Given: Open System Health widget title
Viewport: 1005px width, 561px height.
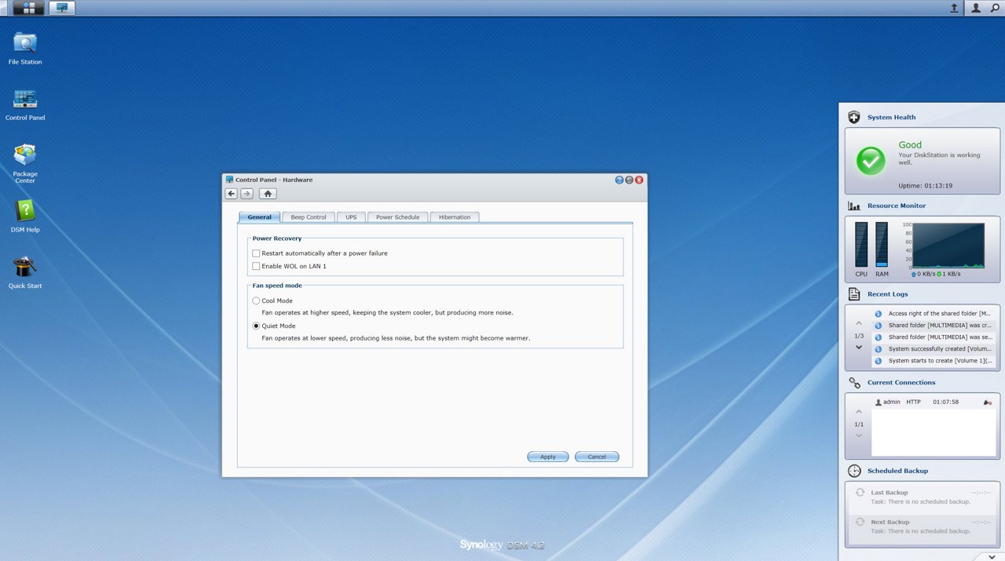Looking at the screenshot, I should pos(891,118).
